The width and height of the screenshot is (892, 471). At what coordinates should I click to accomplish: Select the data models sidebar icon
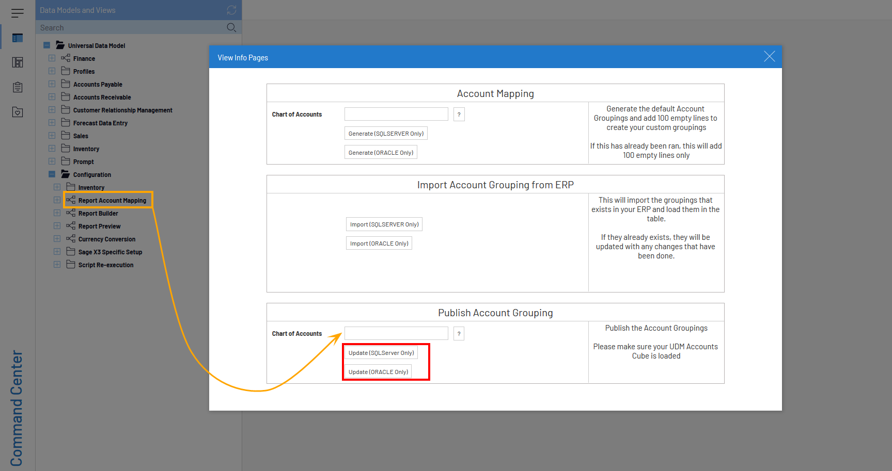click(18, 38)
